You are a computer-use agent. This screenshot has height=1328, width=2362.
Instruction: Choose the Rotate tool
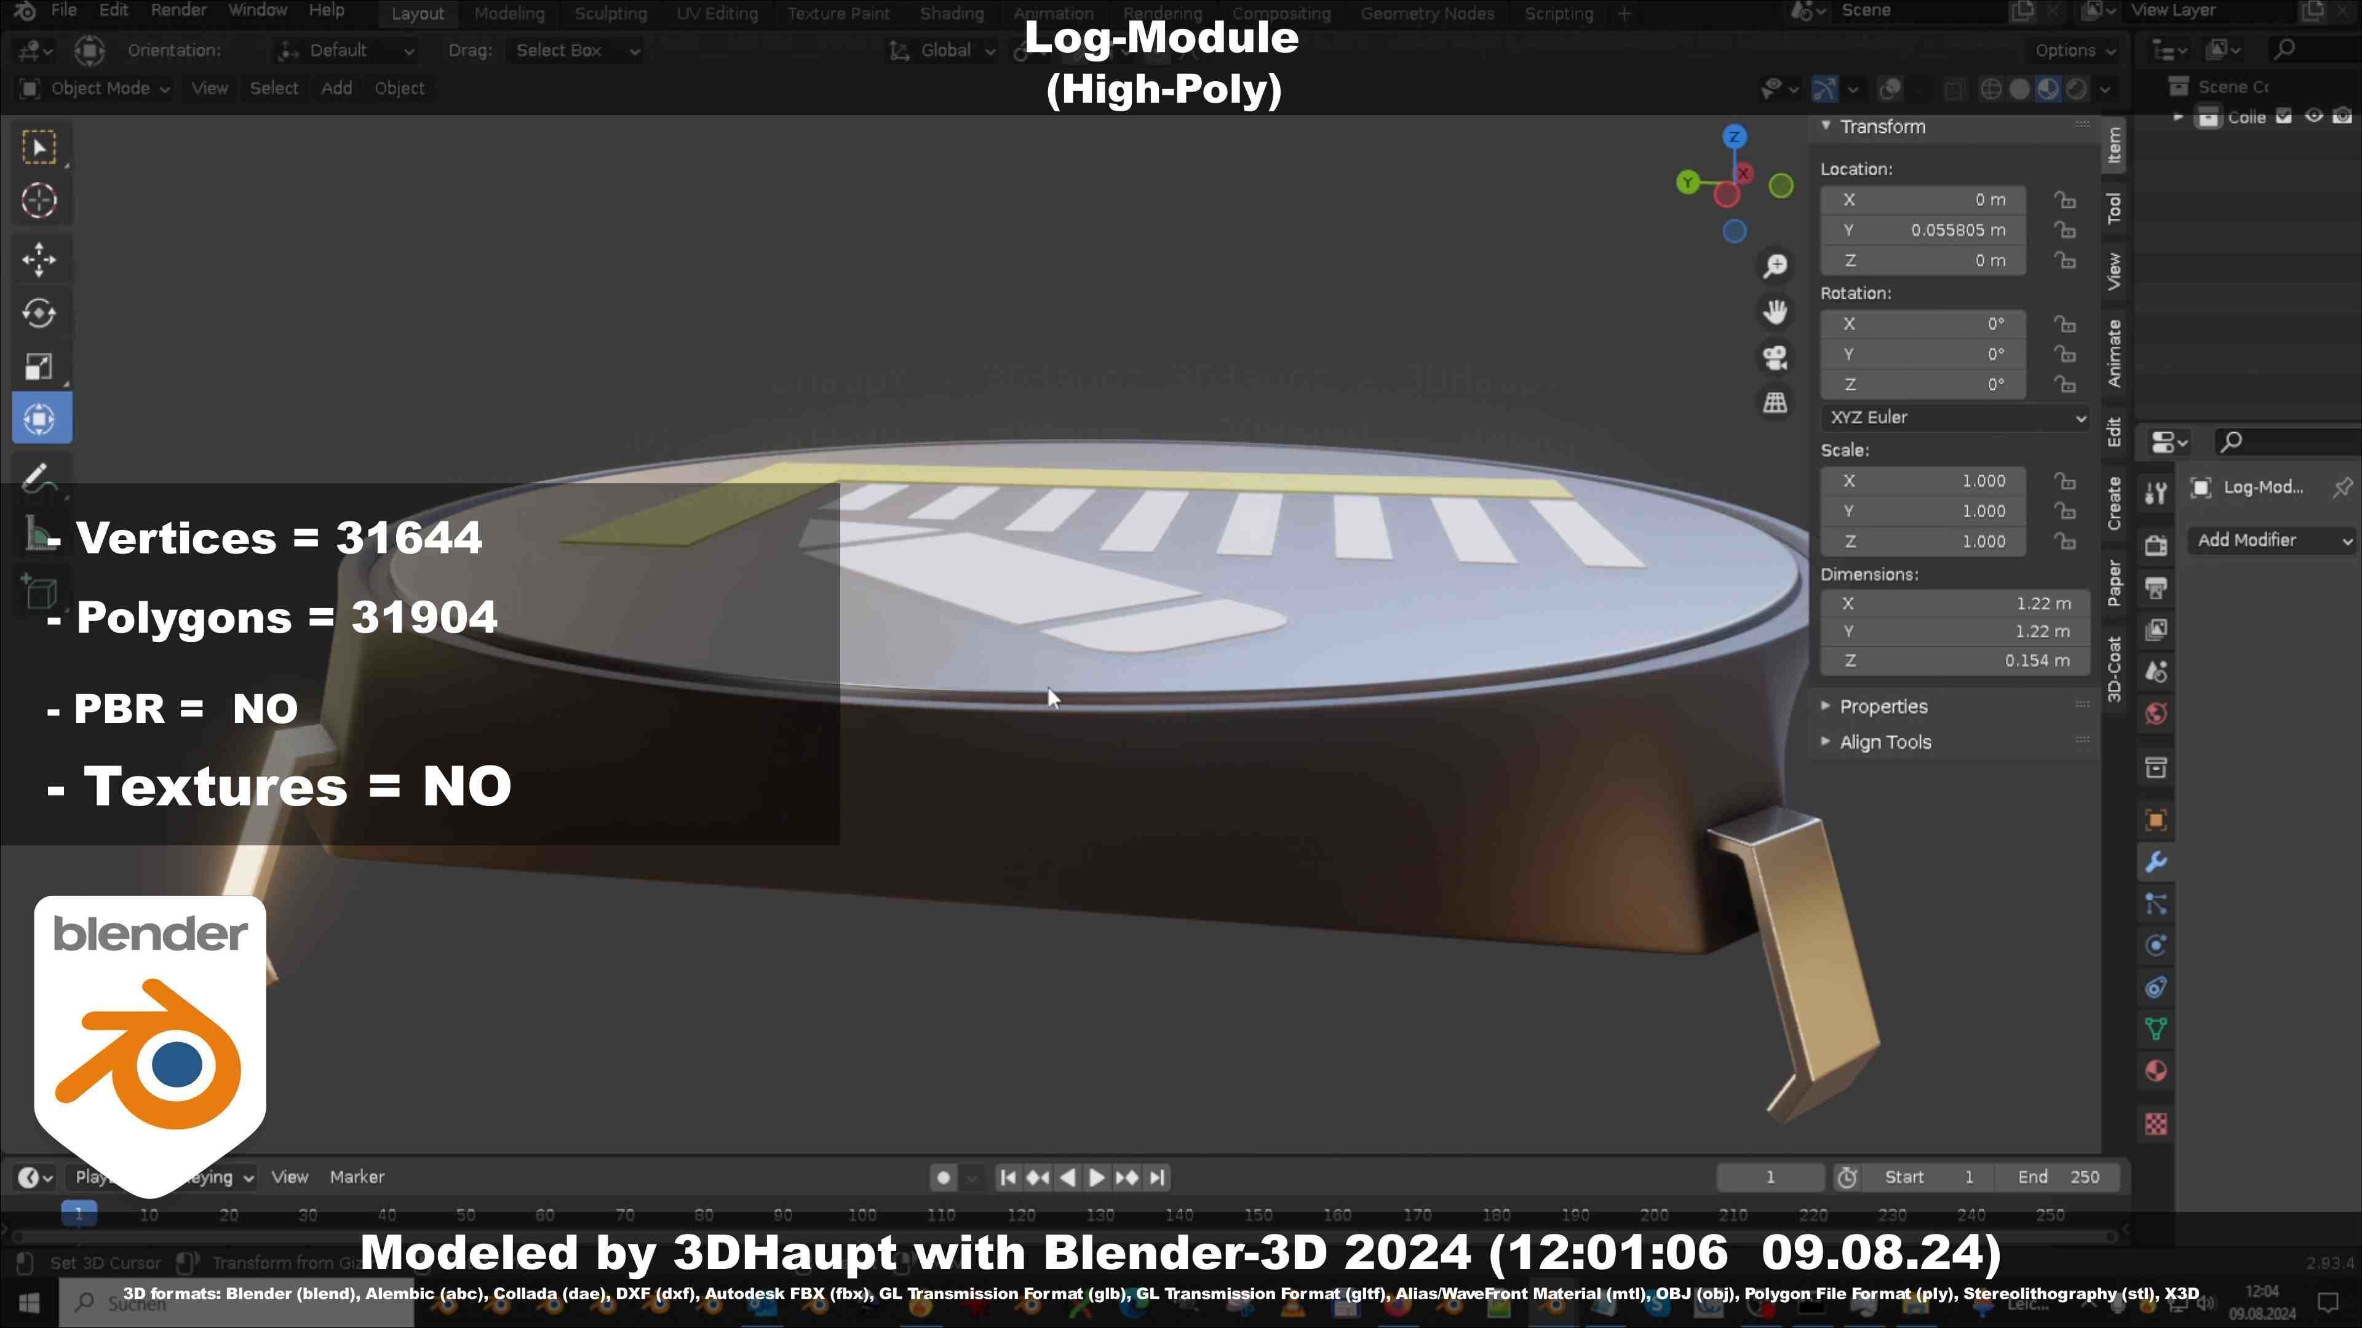pyautogui.click(x=39, y=312)
